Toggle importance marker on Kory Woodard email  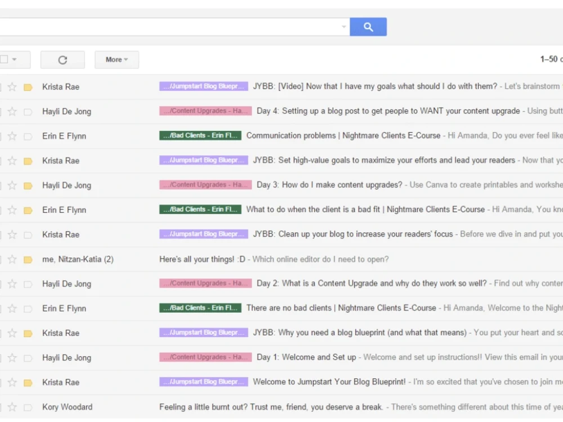[x=28, y=407]
